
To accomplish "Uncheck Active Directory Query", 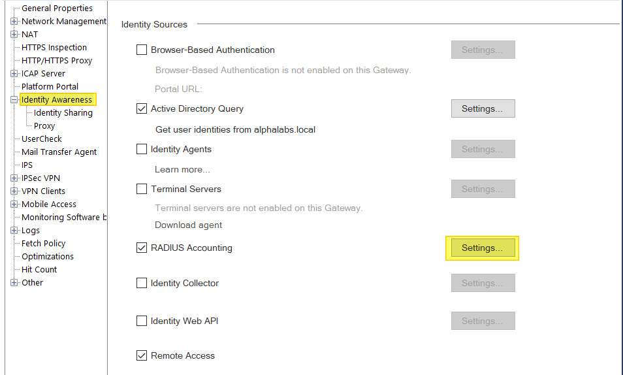I will [x=142, y=108].
